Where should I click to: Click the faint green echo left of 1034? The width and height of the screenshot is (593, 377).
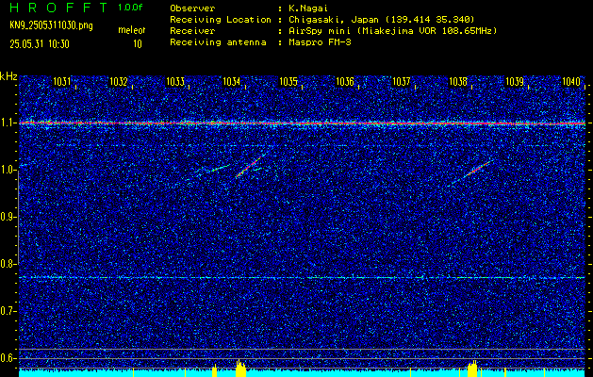point(220,168)
